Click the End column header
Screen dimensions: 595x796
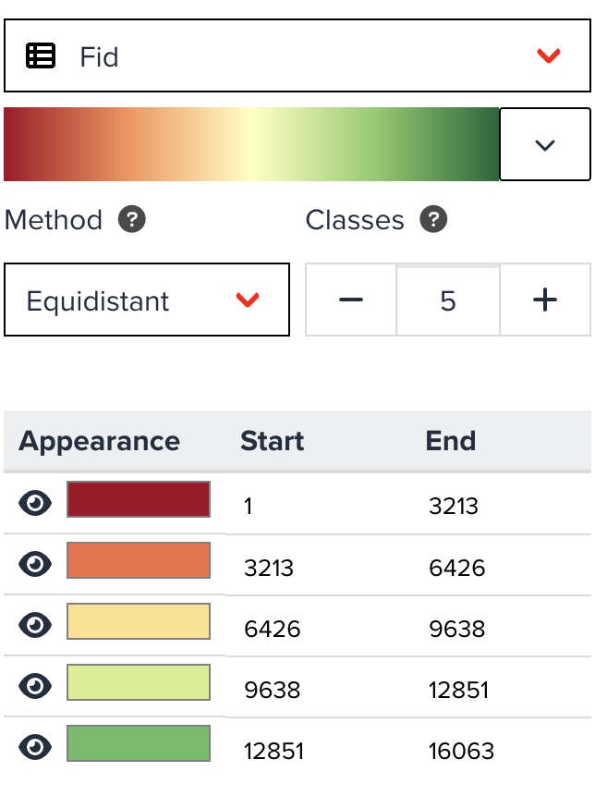point(450,441)
